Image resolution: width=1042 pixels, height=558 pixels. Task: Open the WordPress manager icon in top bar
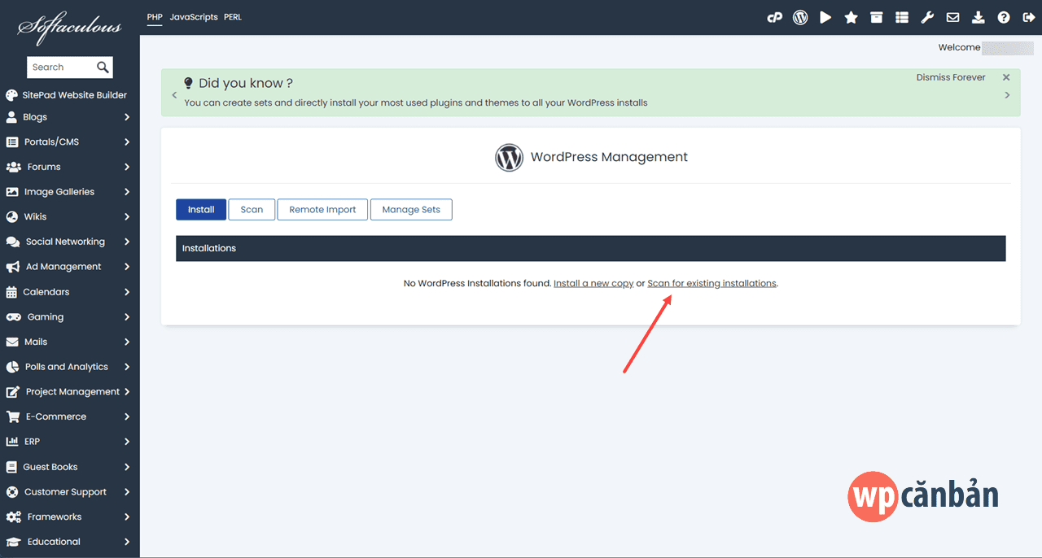(800, 17)
